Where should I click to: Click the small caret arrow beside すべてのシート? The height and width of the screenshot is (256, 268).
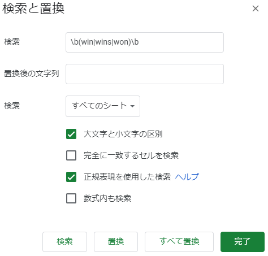tap(132, 106)
